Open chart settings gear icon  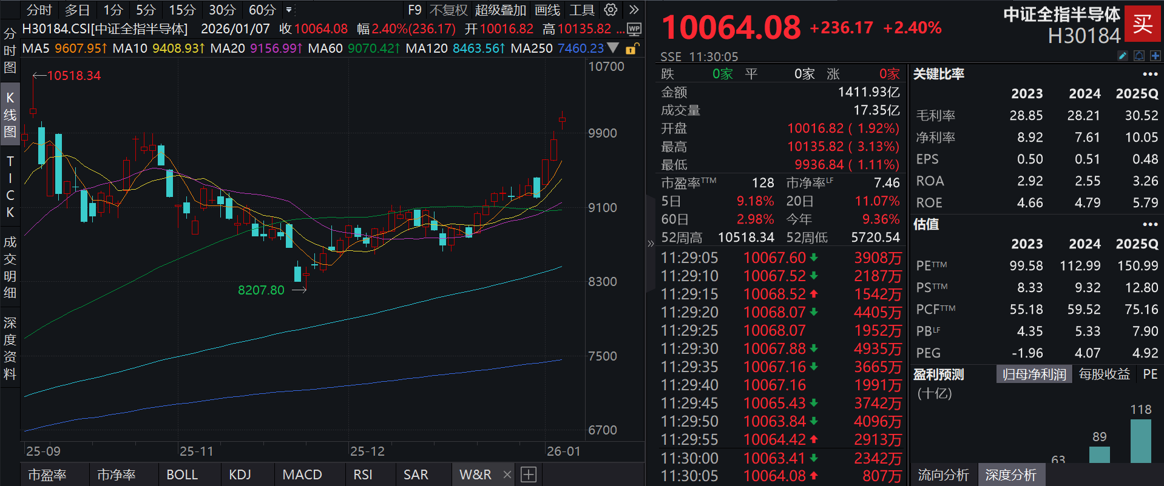[x=611, y=10]
